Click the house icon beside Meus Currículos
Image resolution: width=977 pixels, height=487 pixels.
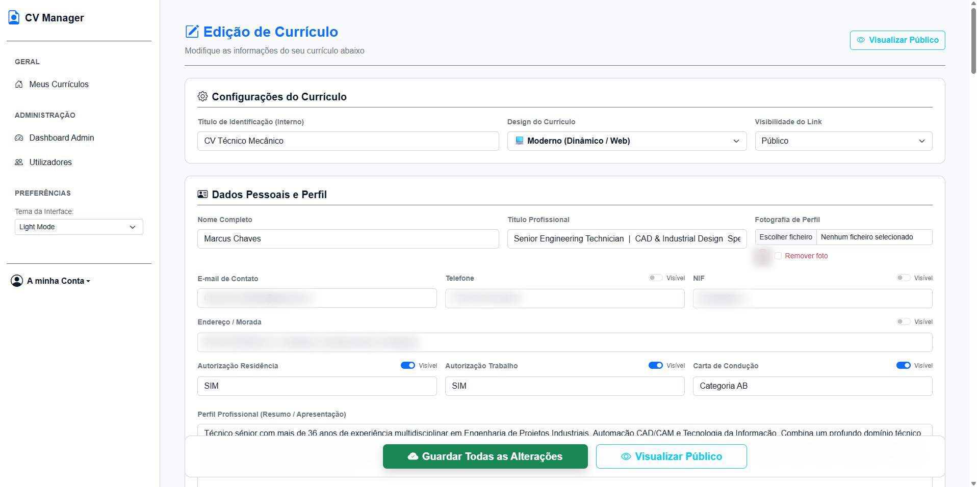pos(19,85)
